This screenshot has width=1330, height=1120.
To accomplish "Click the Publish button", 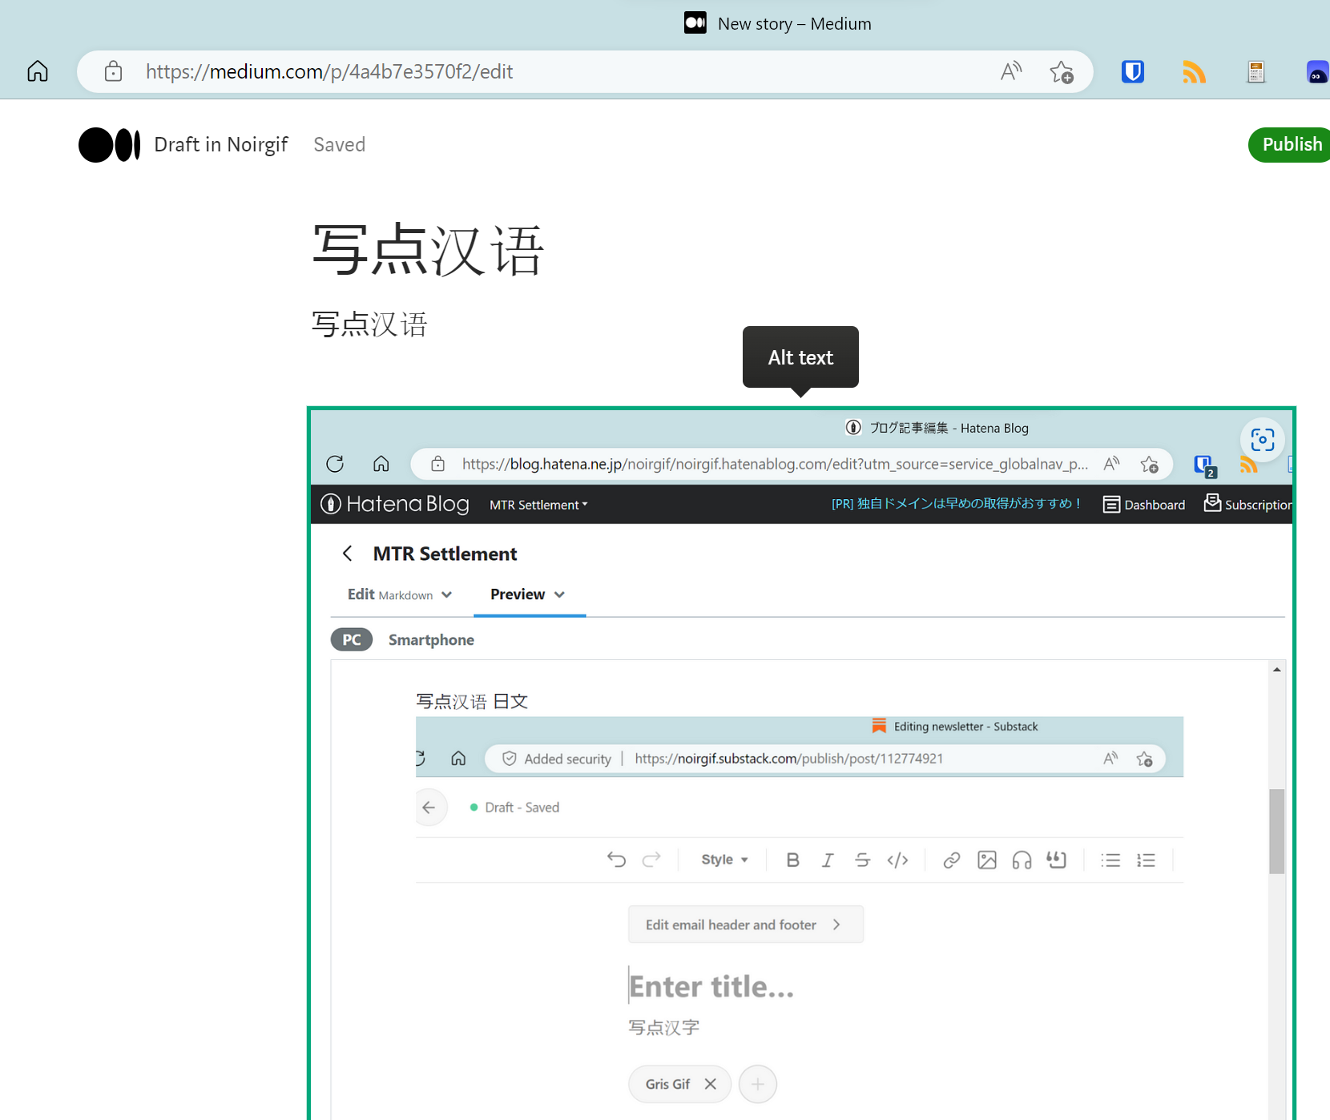I will 1291,144.
